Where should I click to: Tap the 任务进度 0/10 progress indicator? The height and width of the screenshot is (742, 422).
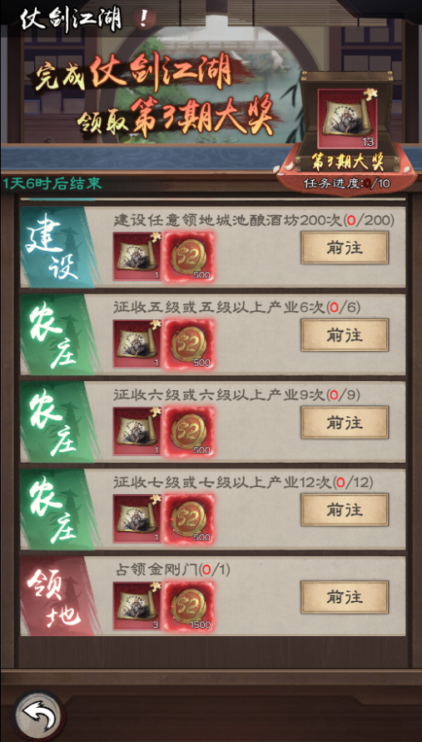347,183
